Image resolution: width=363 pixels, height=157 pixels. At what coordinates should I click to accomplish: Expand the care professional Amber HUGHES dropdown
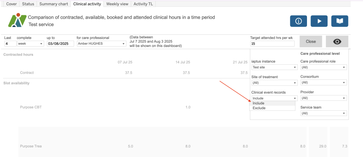101,44
